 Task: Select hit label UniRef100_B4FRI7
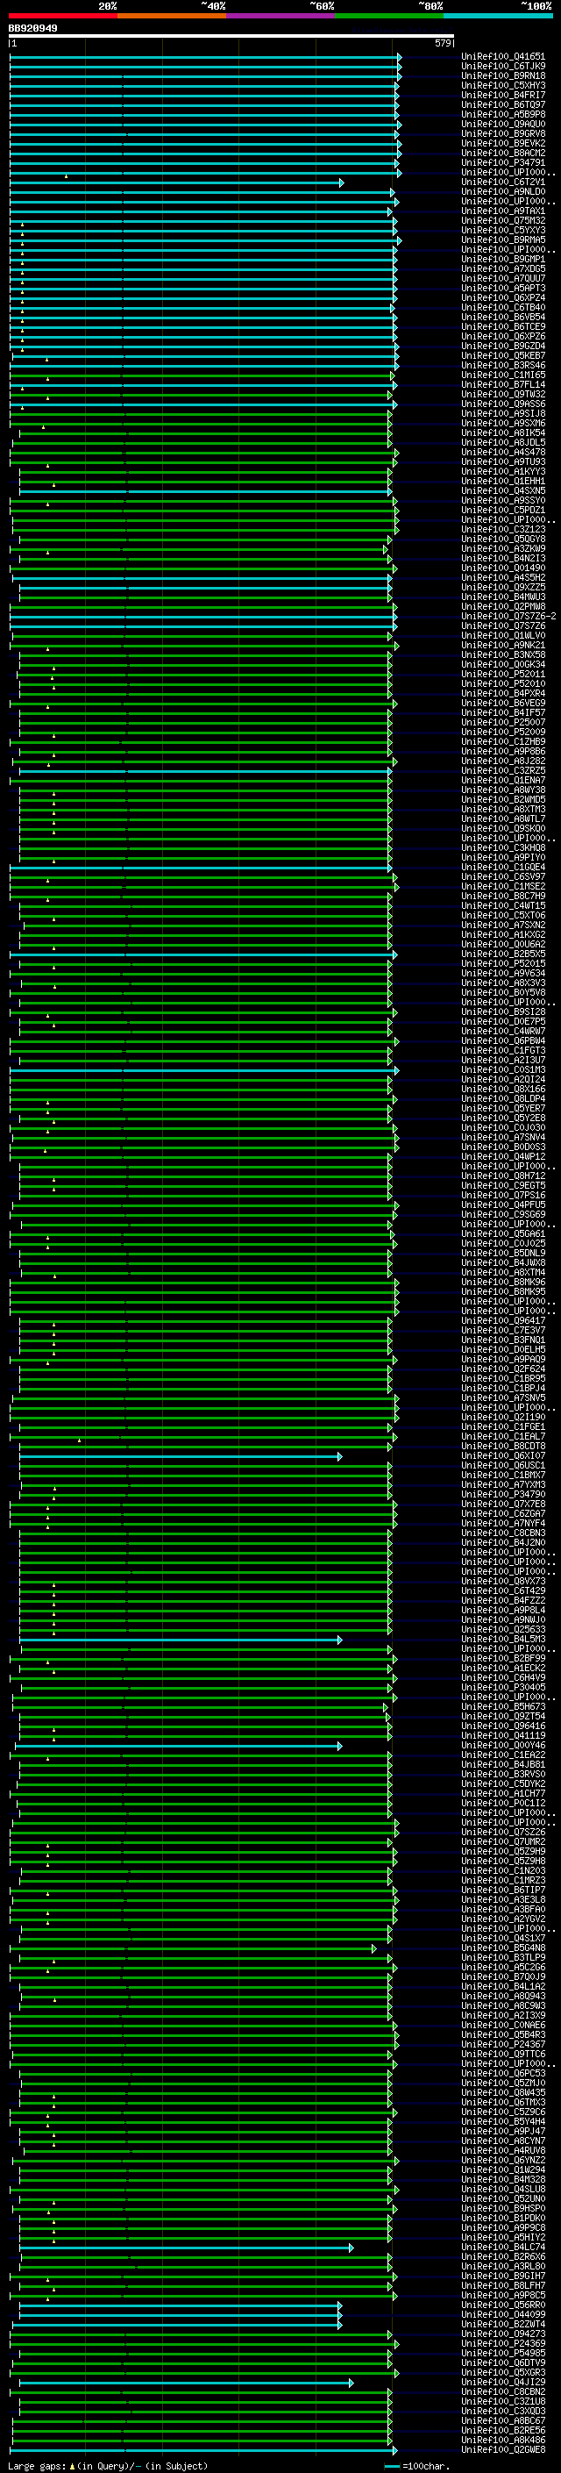[503, 95]
